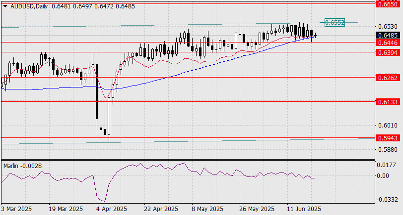This screenshot has width=403, height=215.
Task: Click the 3 Mar 2025 date label
Action: [16, 209]
